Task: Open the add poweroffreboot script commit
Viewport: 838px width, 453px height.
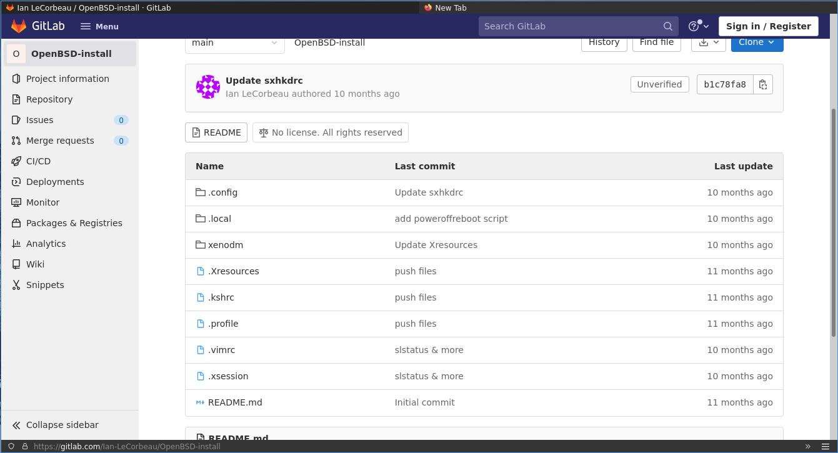Action: [x=451, y=219]
